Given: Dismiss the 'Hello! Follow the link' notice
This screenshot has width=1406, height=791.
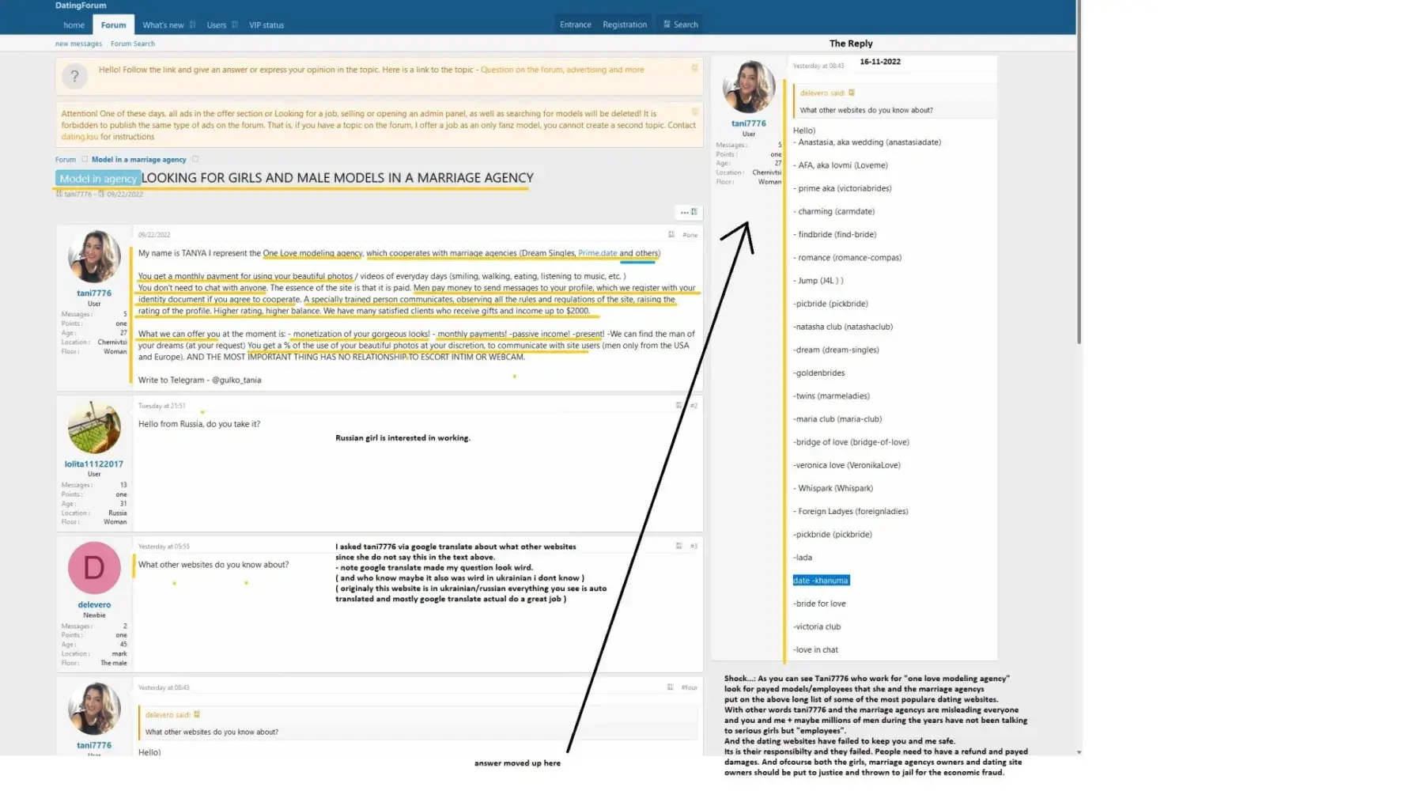Looking at the screenshot, I should [x=695, y=68].
